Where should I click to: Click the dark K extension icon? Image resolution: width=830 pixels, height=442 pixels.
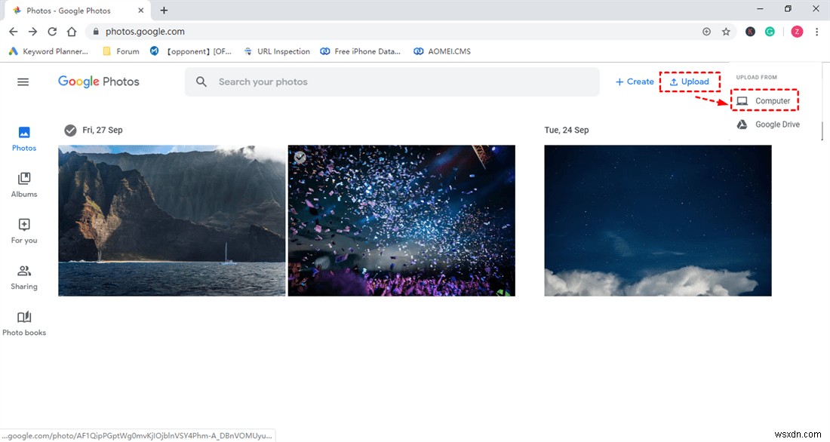[x=750, y=32]
